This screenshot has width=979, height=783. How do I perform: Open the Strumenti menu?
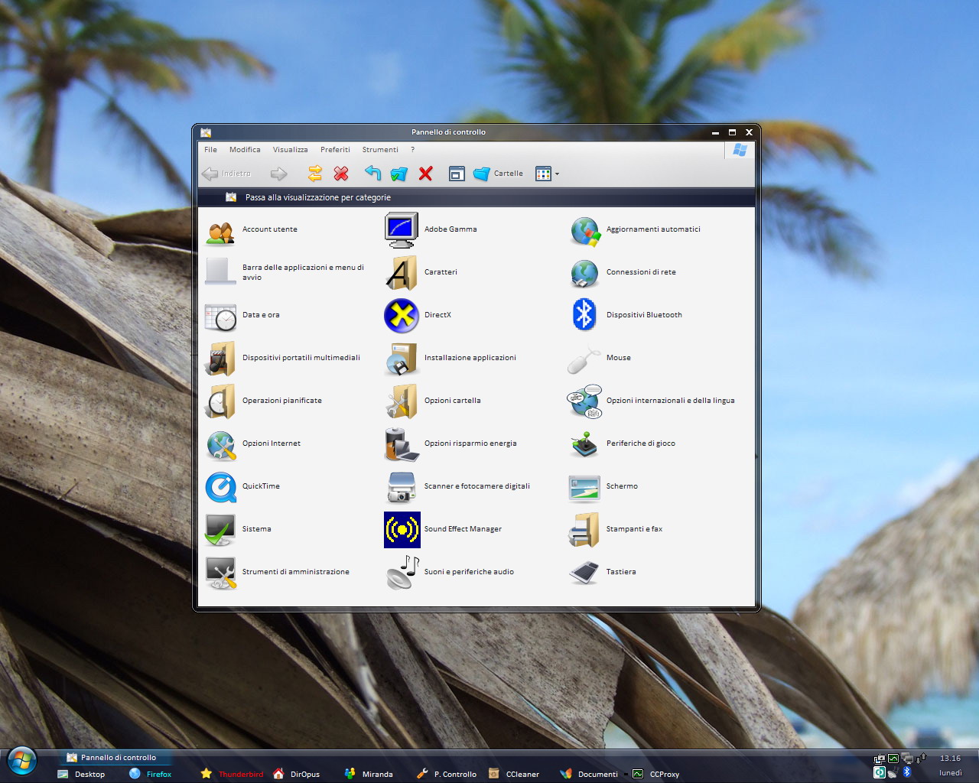tap(380, 150)
